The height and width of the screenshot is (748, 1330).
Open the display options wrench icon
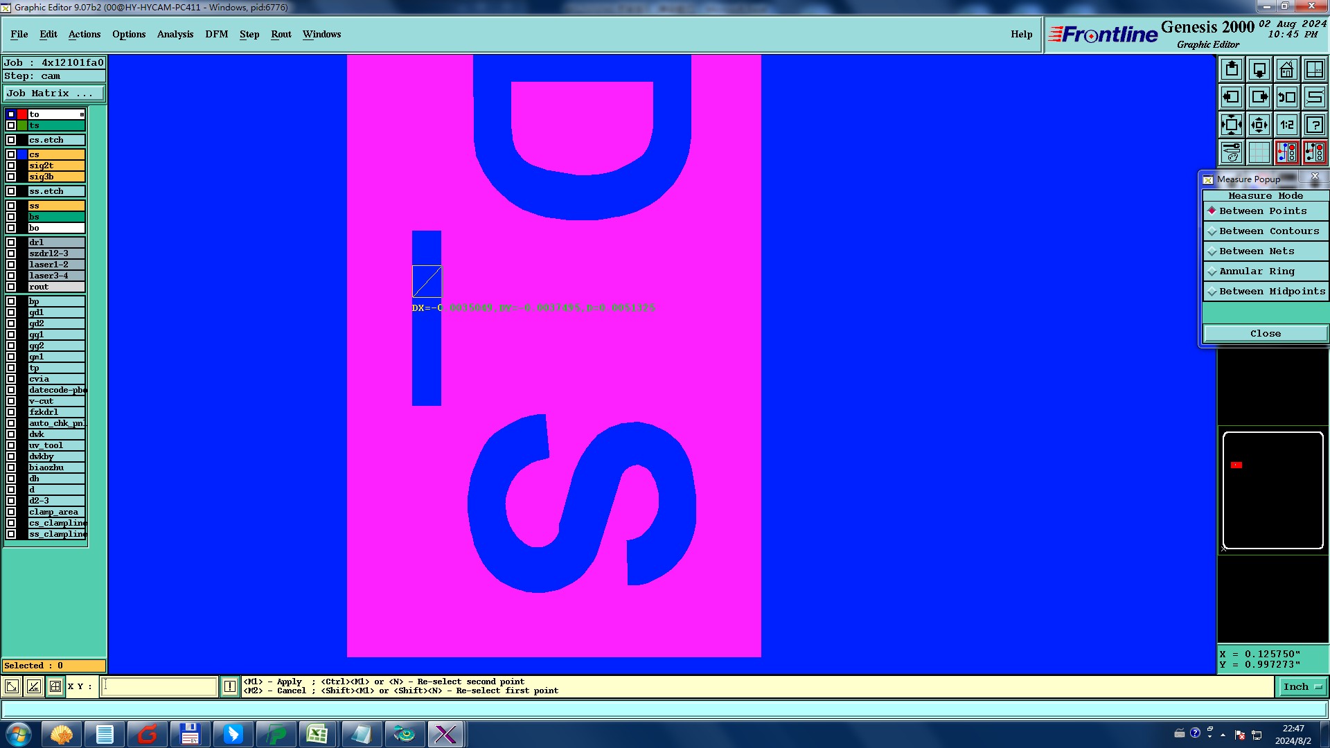(x=1232, y=152)
